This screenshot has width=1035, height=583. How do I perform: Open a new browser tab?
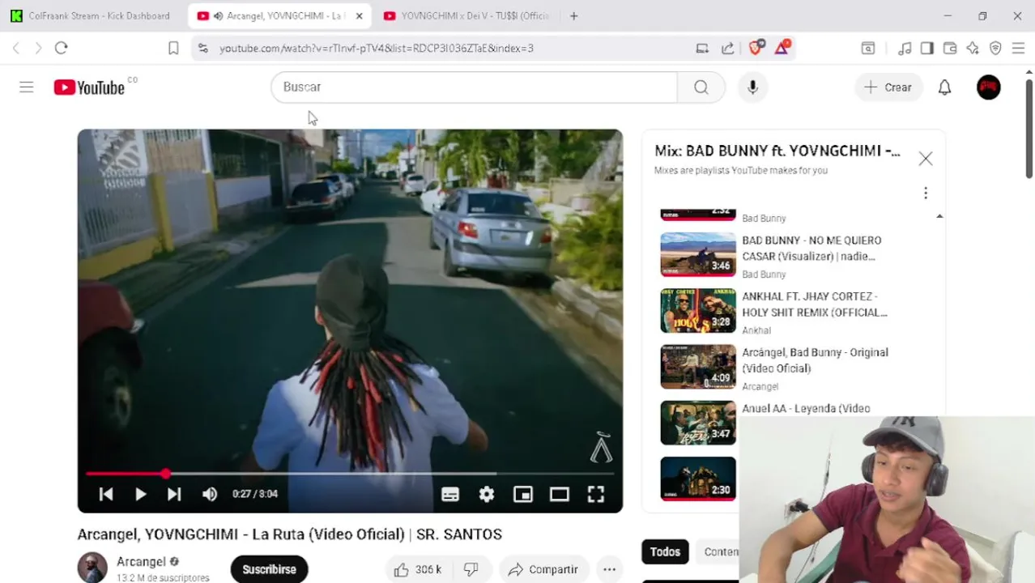573,16
